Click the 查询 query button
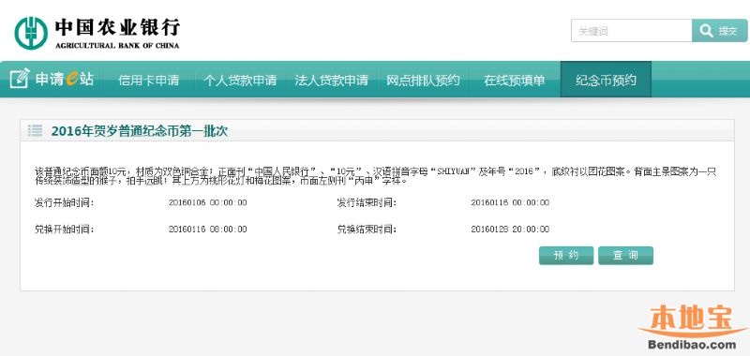Image resolution: width=750 pixels, height=356 pixels. point(625,255)
